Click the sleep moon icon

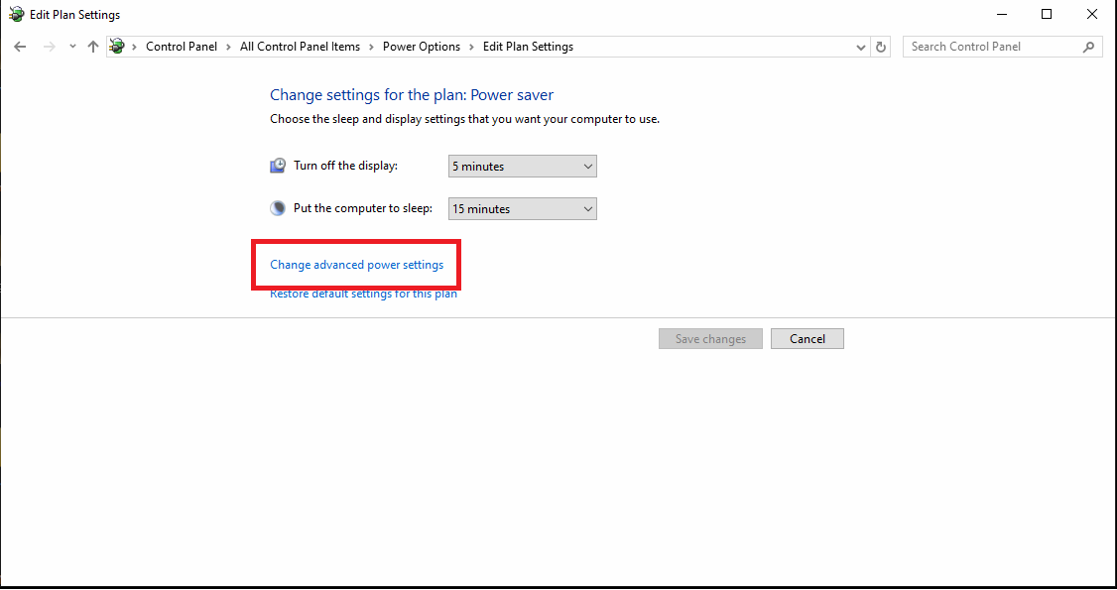(278, 207)
